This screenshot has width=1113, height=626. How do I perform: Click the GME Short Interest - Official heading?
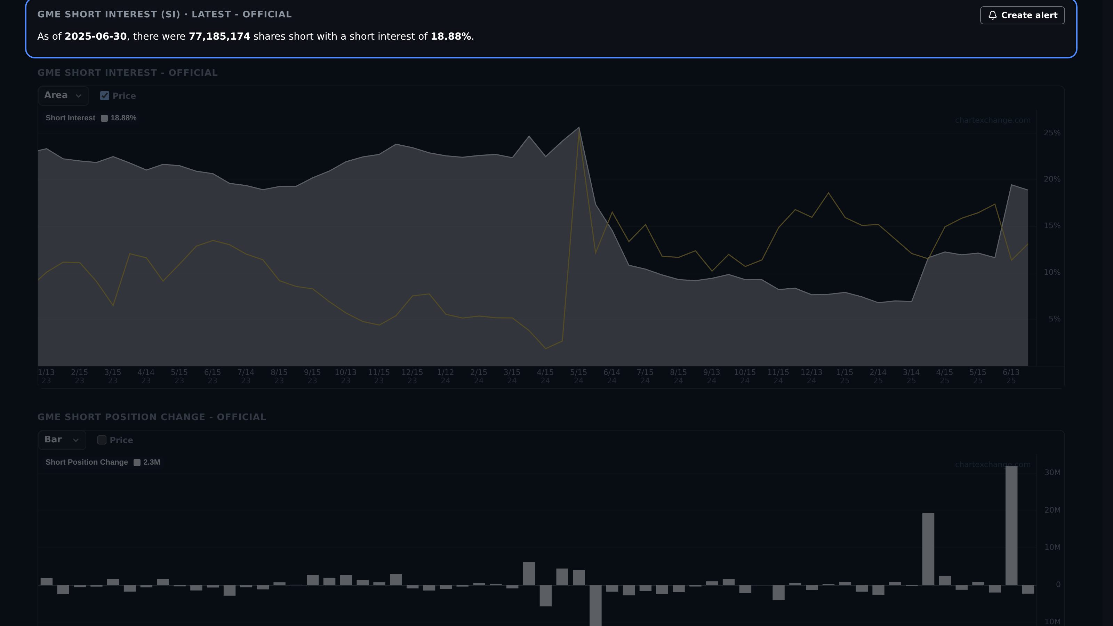(127, 73)
